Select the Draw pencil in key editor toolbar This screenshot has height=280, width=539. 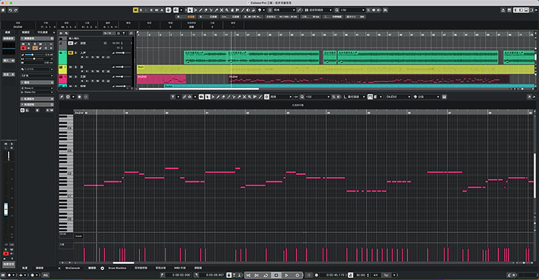pos(218,97)
